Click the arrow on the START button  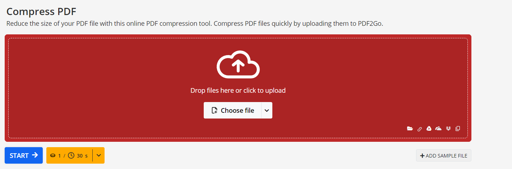[35, 155]
